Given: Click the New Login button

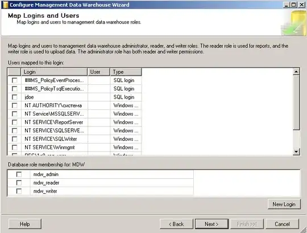Looking at the screenshot, I should (x=284, y=204).
